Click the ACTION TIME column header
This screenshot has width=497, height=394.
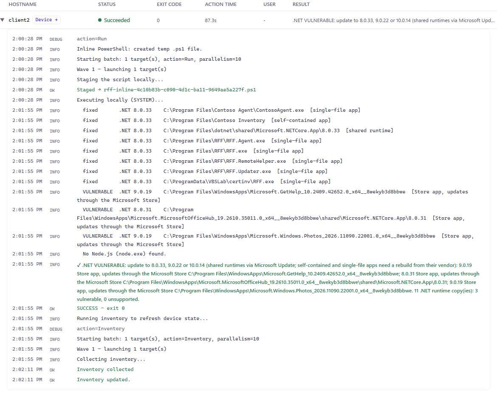(220, 4)
